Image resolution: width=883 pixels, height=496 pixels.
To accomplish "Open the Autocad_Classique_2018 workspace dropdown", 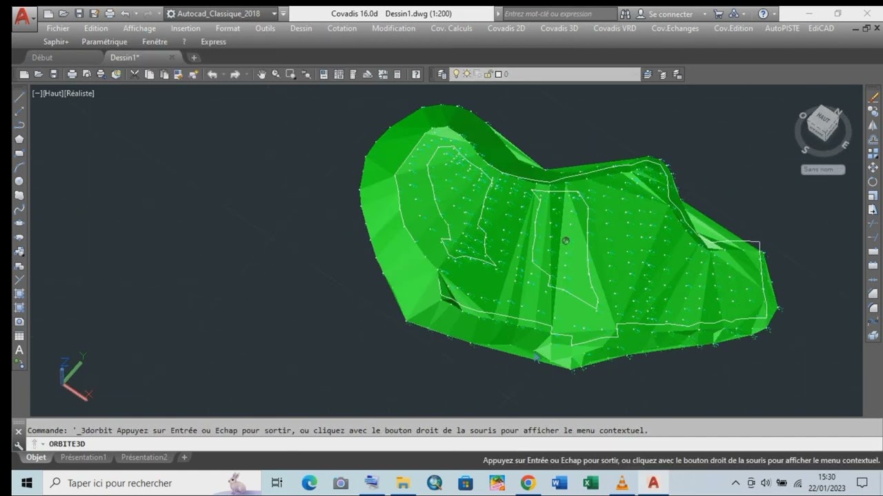I will coord(222,14).
